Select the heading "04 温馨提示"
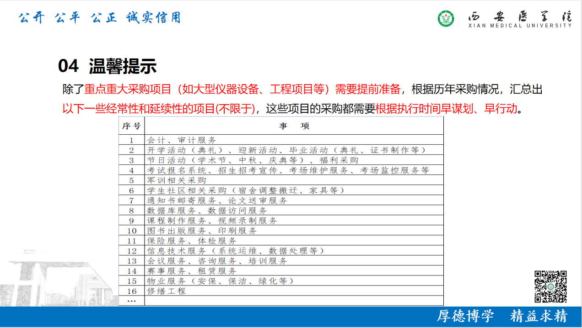This screenshot has width=582, height=328. [x=107, y=67]
